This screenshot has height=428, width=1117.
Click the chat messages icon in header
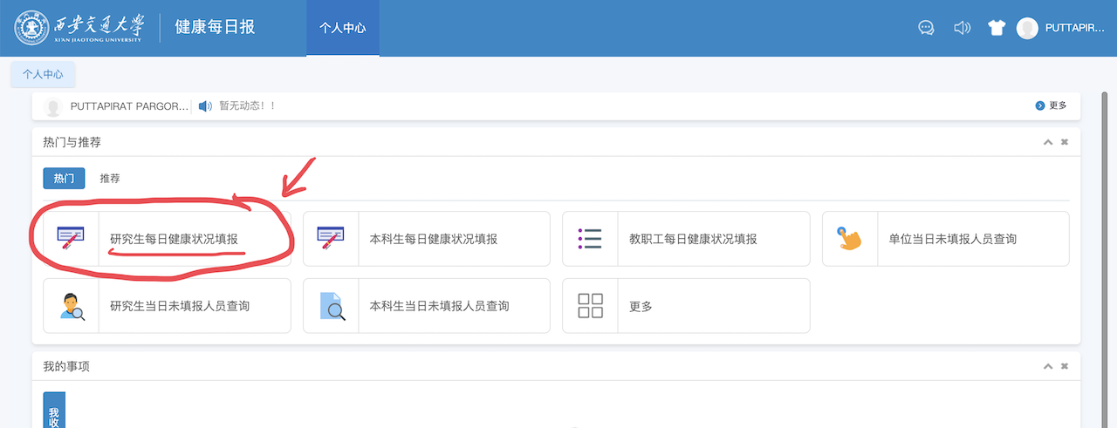pyautogui.click(x=927, y=28)
